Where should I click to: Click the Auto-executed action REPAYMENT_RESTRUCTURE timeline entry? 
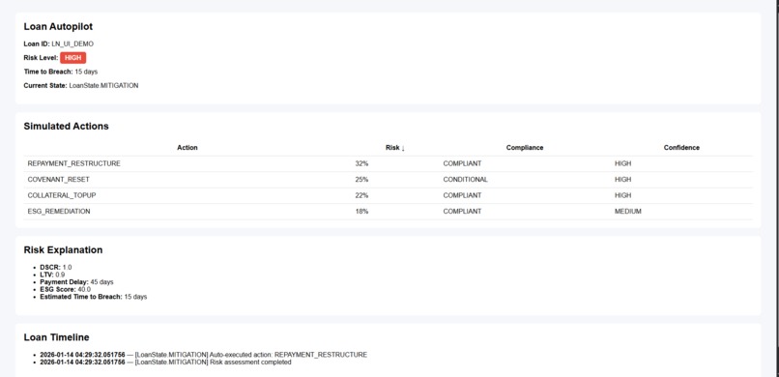pos(203,355)
